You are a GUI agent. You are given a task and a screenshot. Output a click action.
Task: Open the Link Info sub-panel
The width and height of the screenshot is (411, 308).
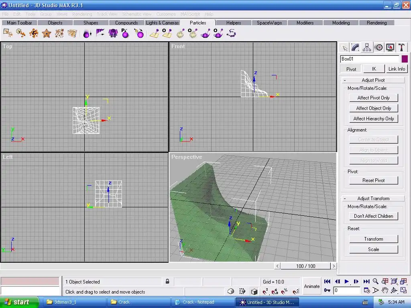click(x=397, y=69)
